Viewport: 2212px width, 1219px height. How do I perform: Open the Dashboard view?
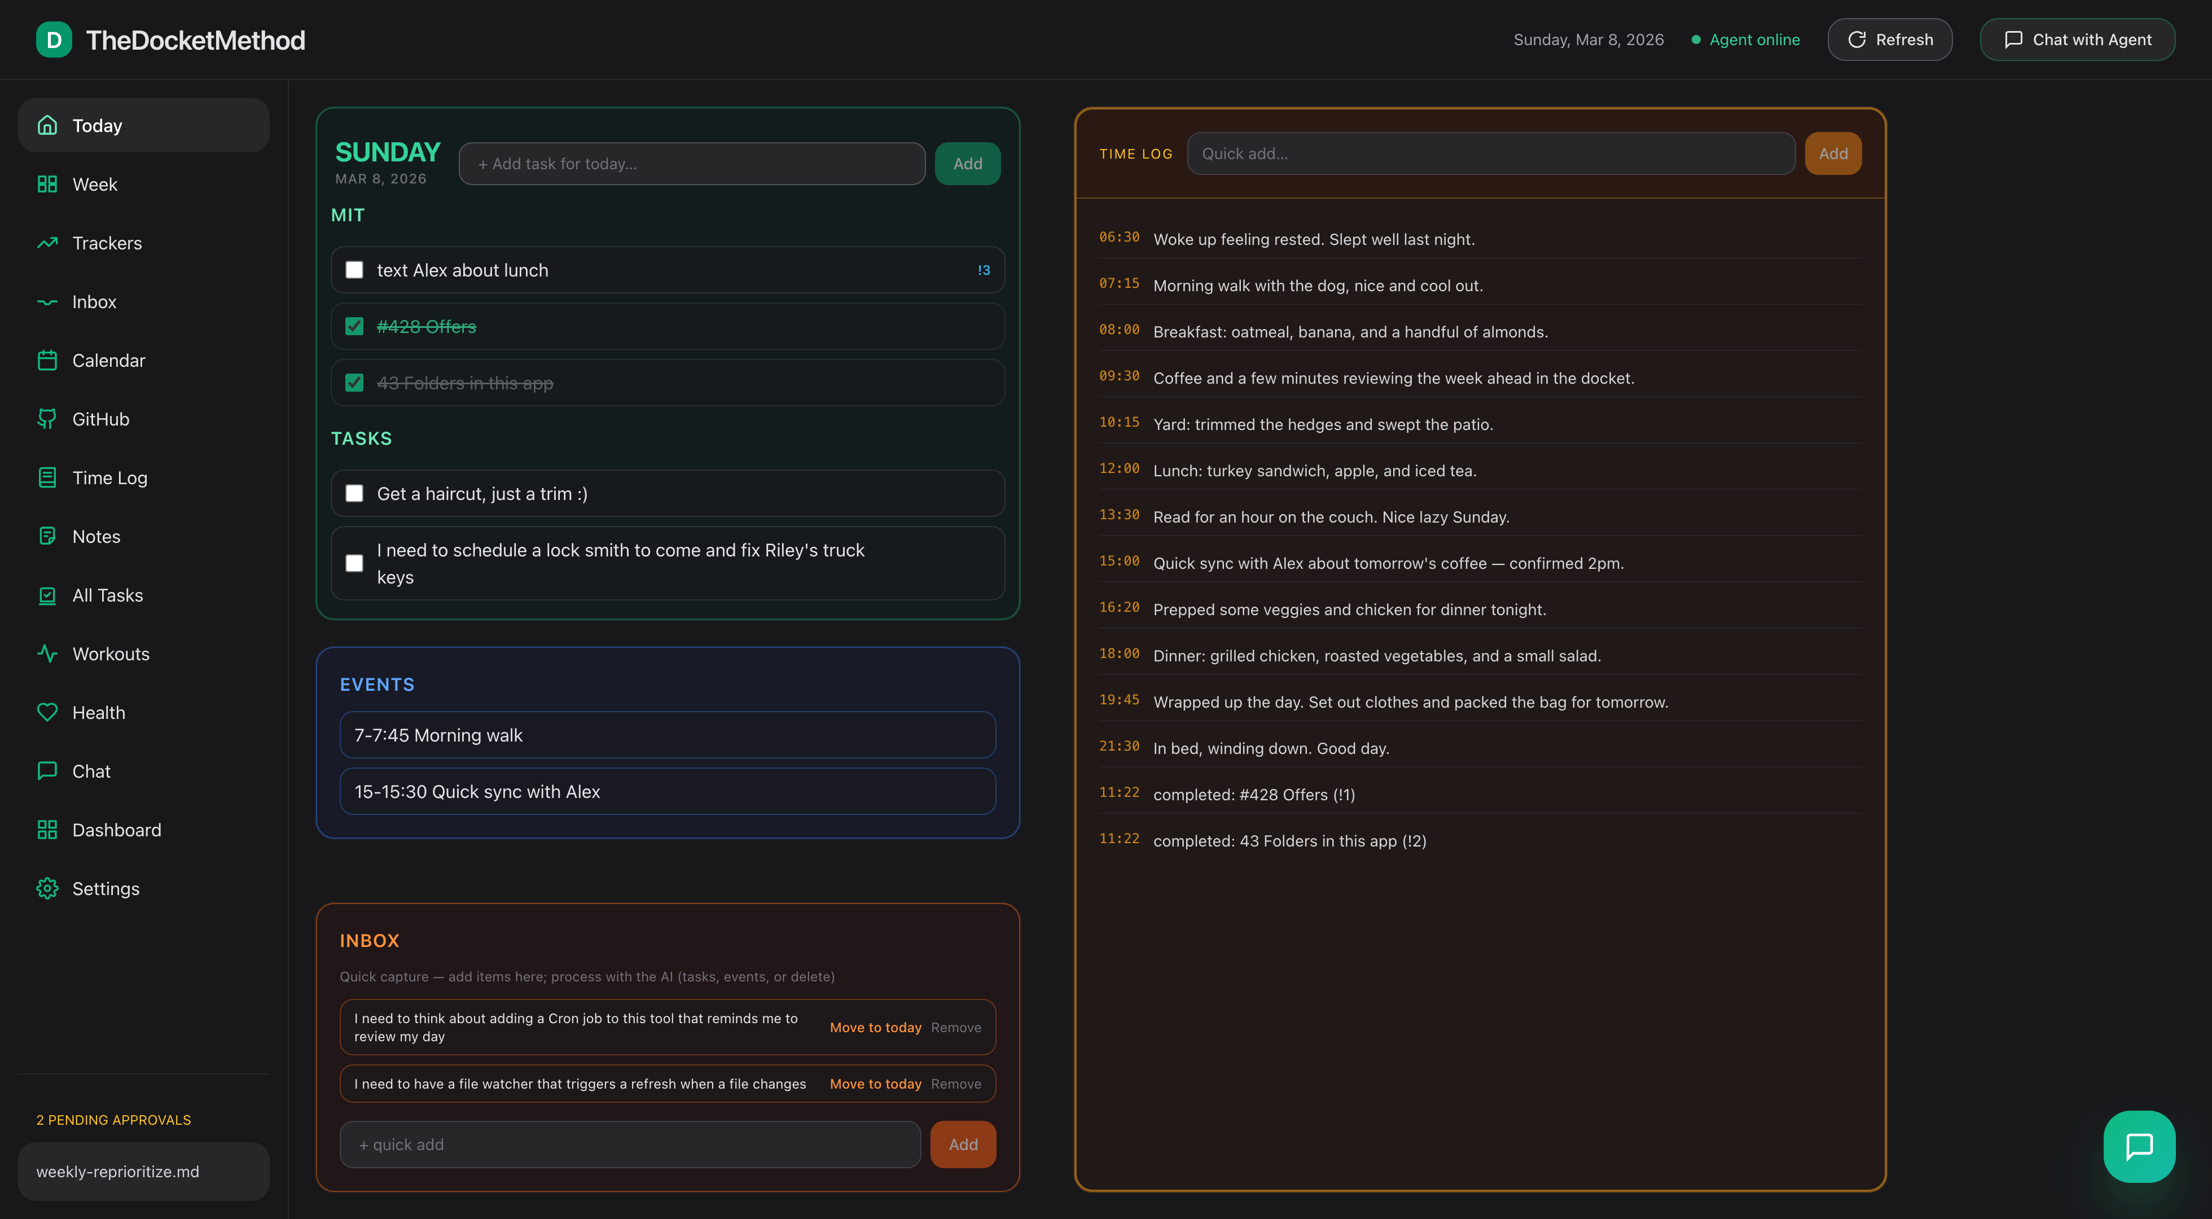click(117, 829)
